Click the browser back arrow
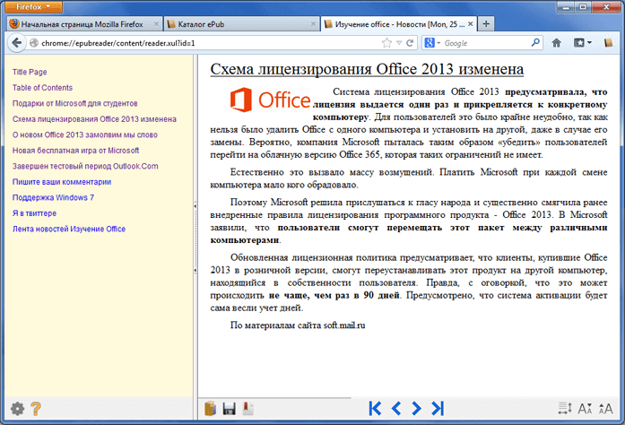The image size is (625, 425). tap(17, 43)
